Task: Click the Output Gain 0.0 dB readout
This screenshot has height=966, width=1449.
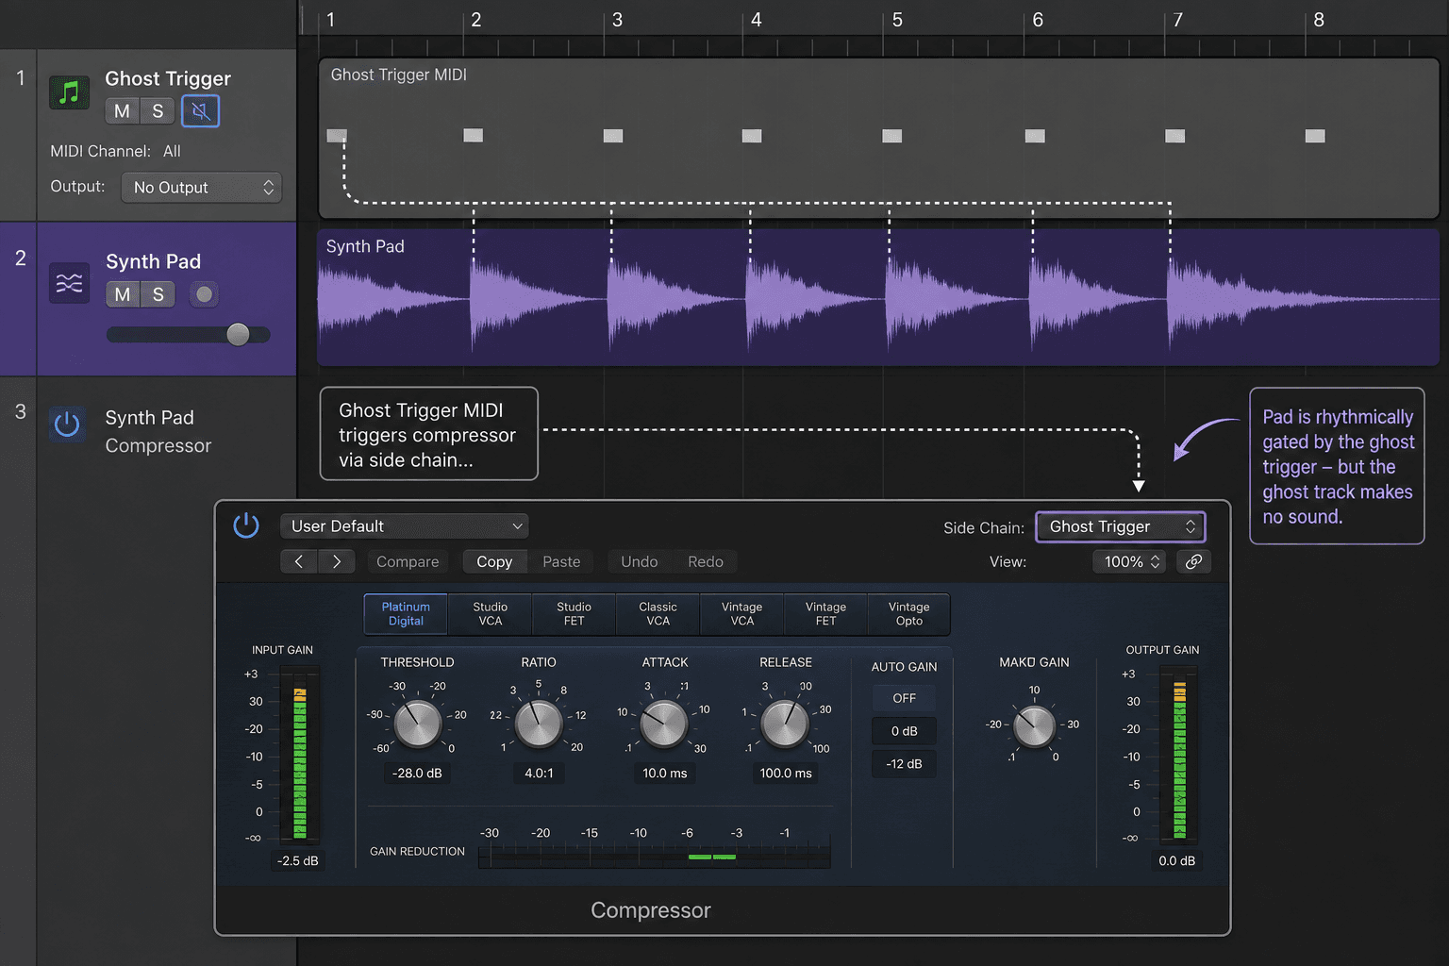Action: tap(1176, 860)
